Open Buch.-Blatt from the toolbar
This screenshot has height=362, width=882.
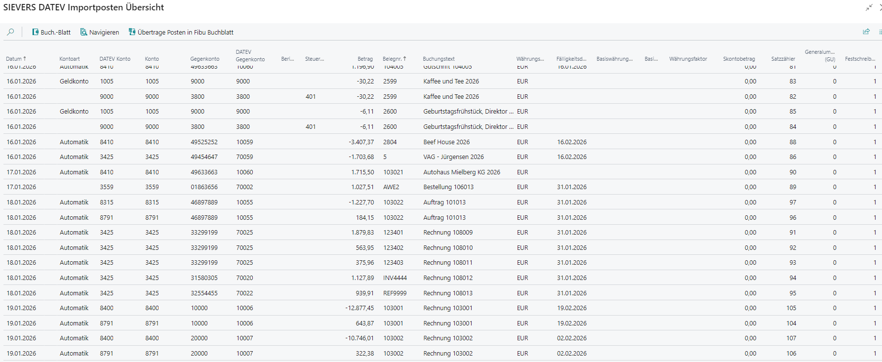tap(51, 32)
